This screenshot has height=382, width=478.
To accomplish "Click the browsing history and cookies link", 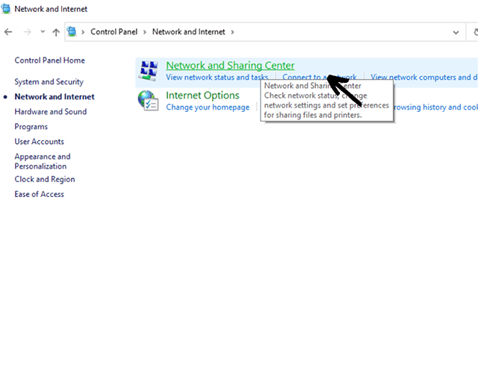I will pos(436,107).
